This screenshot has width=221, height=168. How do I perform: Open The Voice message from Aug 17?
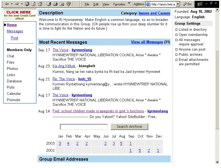tap(60, 95)
